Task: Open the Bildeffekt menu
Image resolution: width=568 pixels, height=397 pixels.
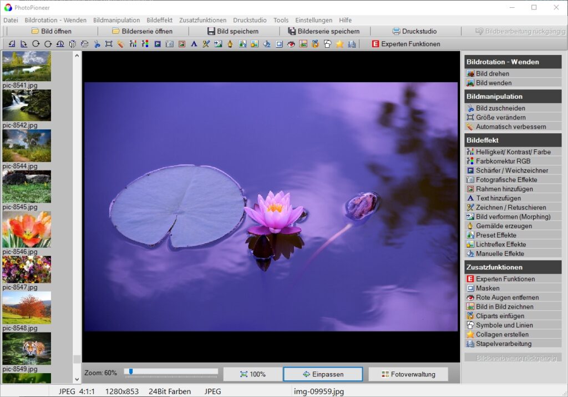Action: pyautogui.click(x=159, y=20)
